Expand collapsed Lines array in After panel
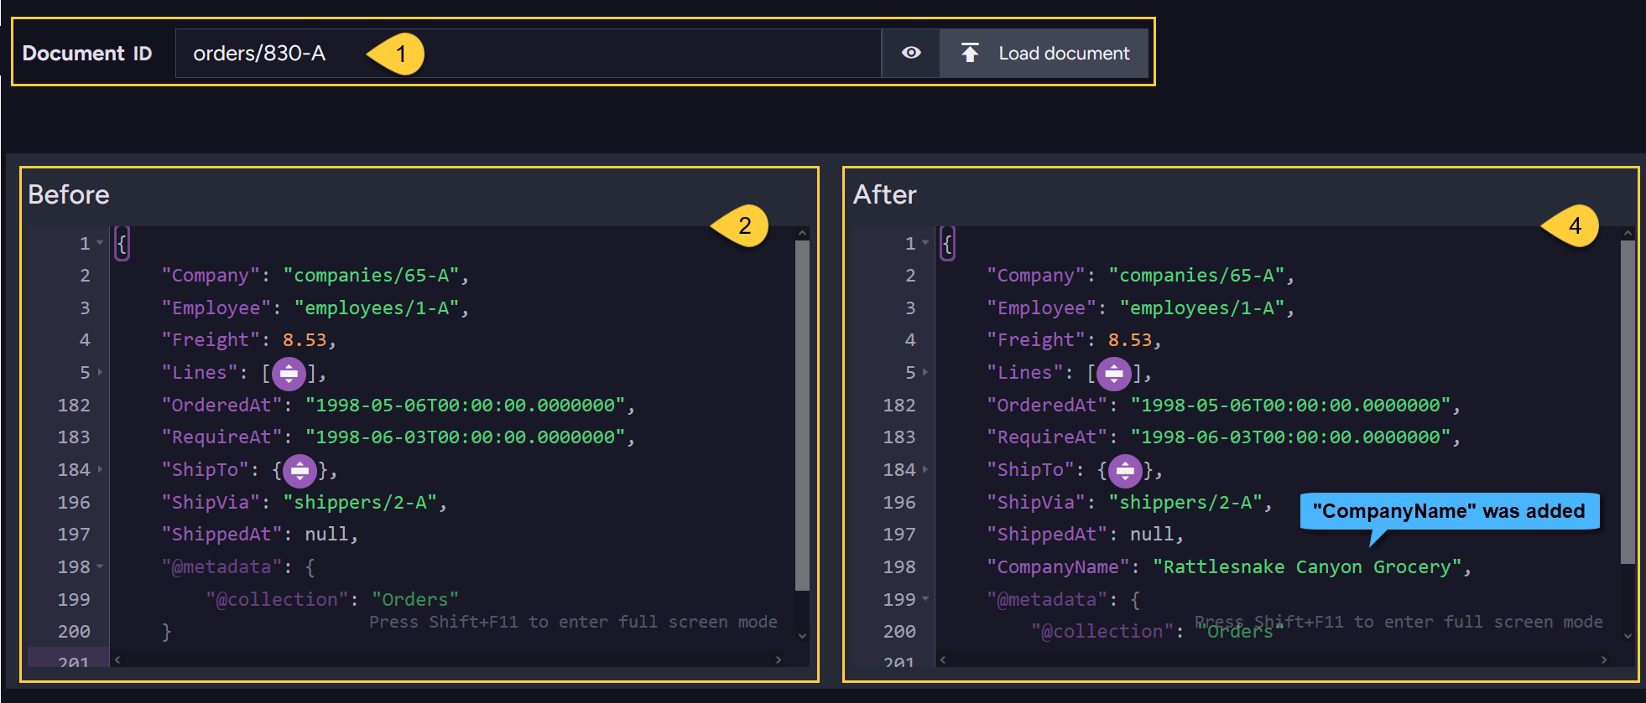Image resolution: width=1646 pixels, height=703 pixels. coord(1114,374)
